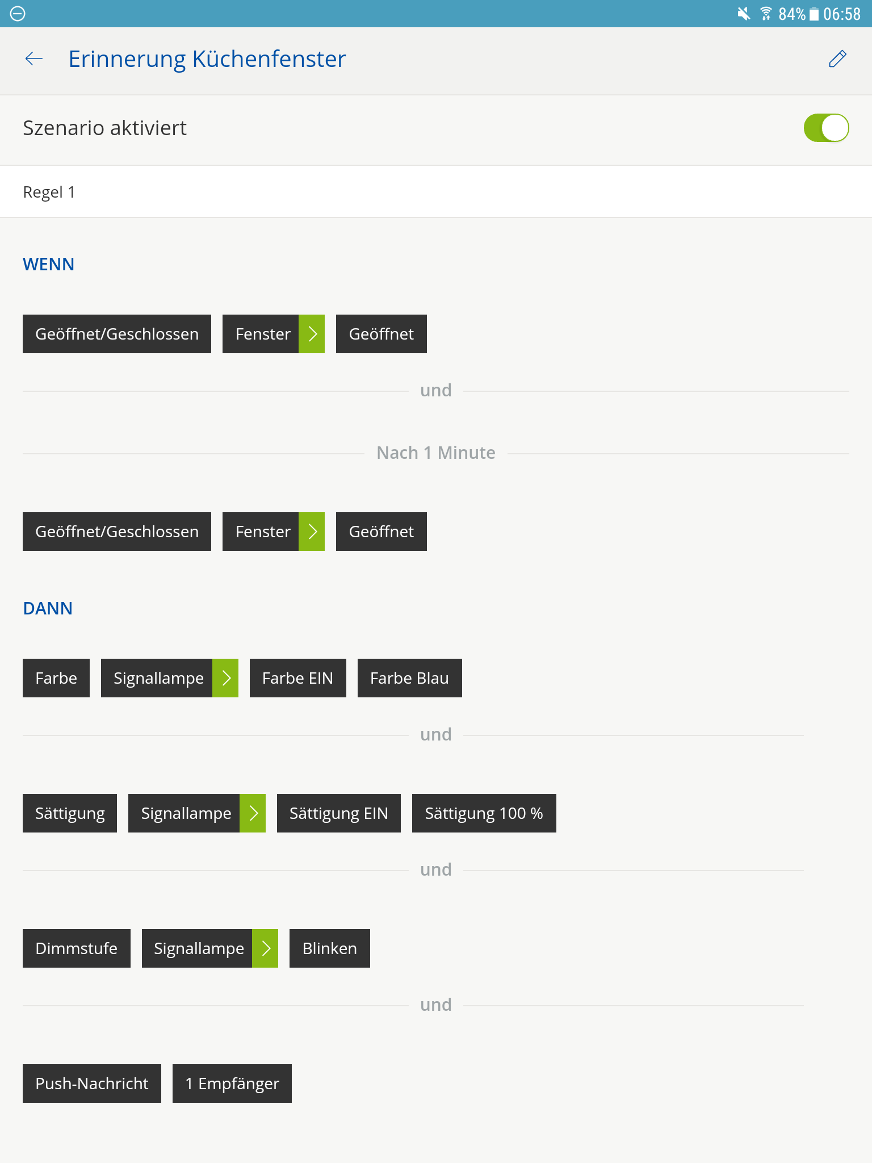Tap the Push-Nachricht action chip
872x1163 pixels.
[x=92, y=1083]
